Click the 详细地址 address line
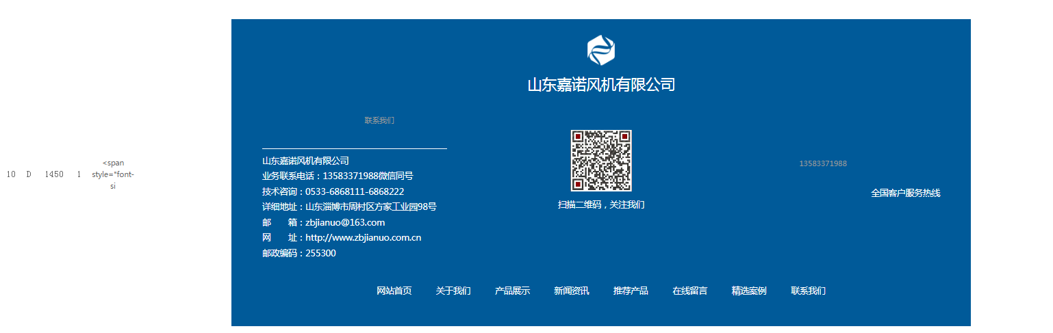This screenshot has height=333, width=1053. 349,207
